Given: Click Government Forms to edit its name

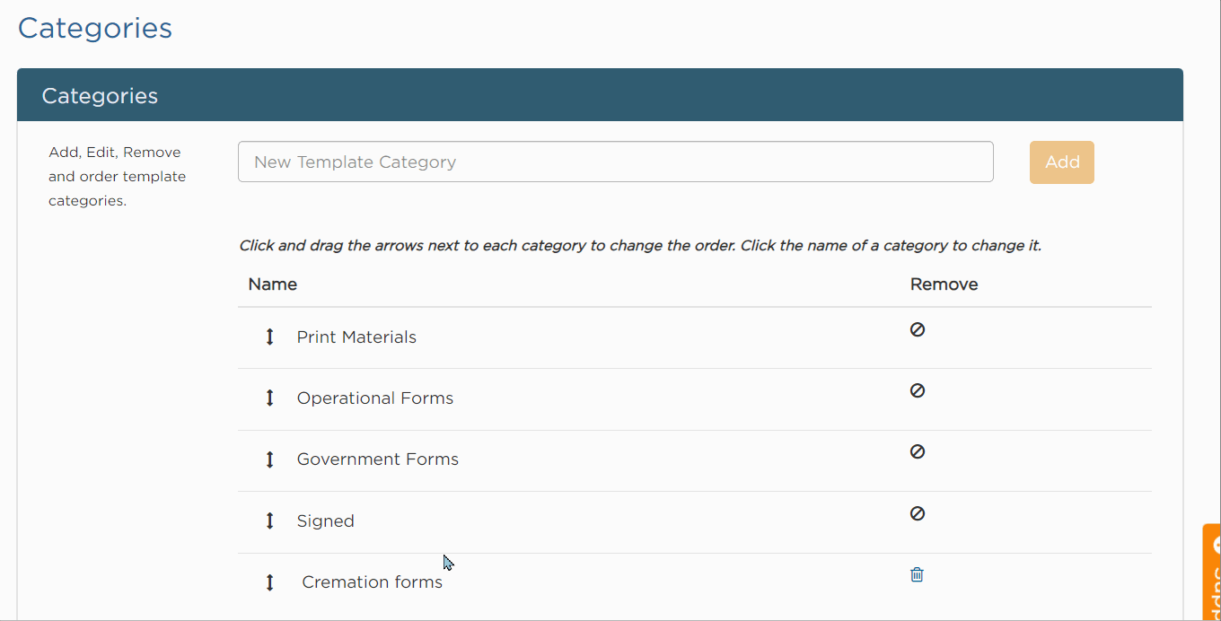Looking at the screenshot, I should click(377, 459).
